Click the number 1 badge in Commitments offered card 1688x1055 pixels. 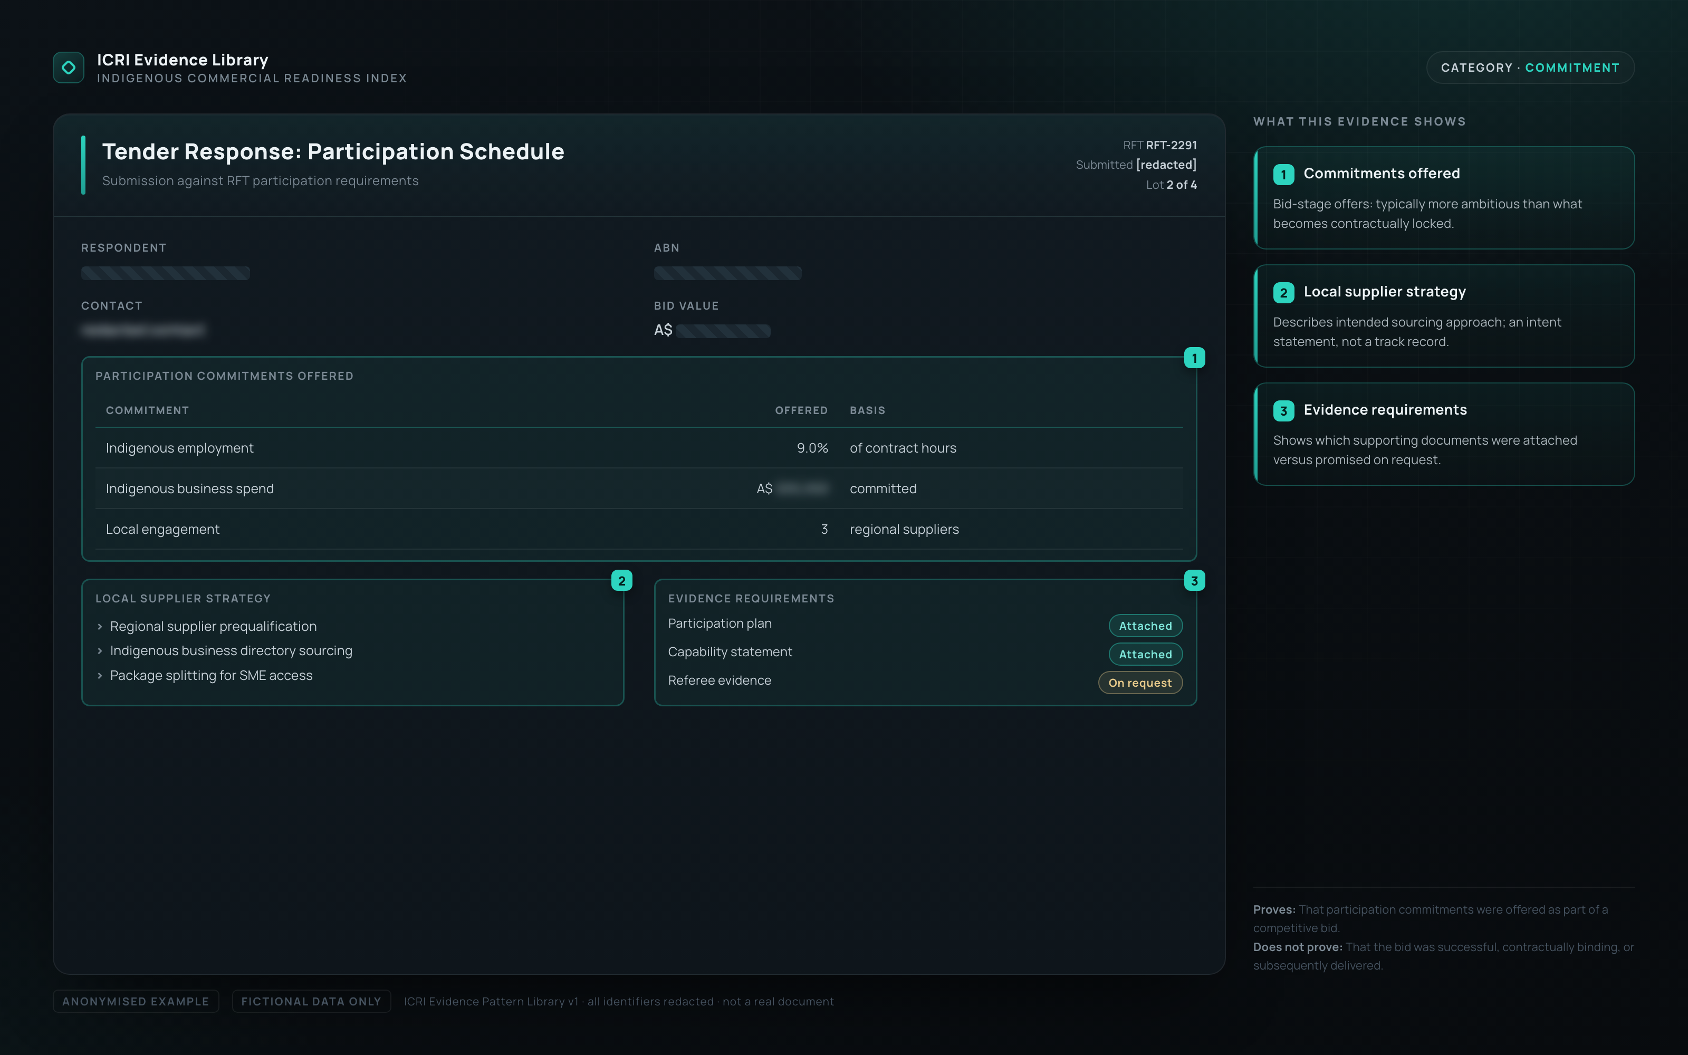pos(1283,175)
